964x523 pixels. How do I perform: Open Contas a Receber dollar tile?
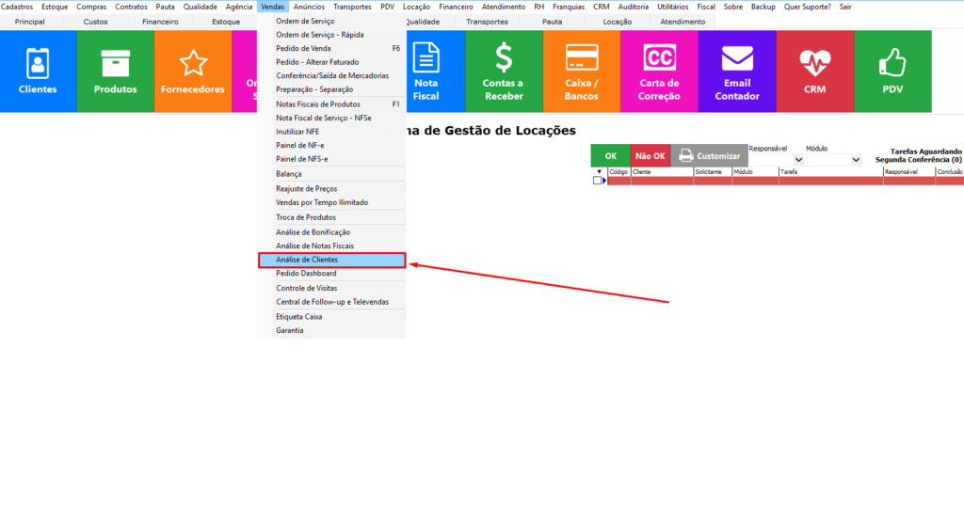point(504,71)
